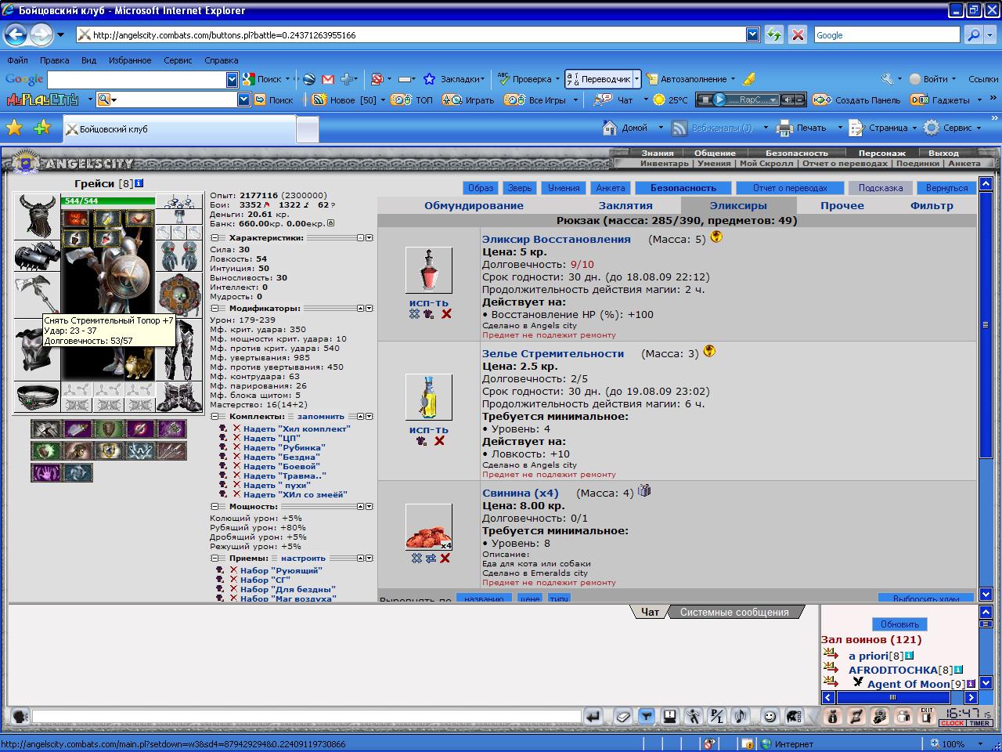
Task: Remove the skull shield equipment slot
Action: click(x=179, y=295)
